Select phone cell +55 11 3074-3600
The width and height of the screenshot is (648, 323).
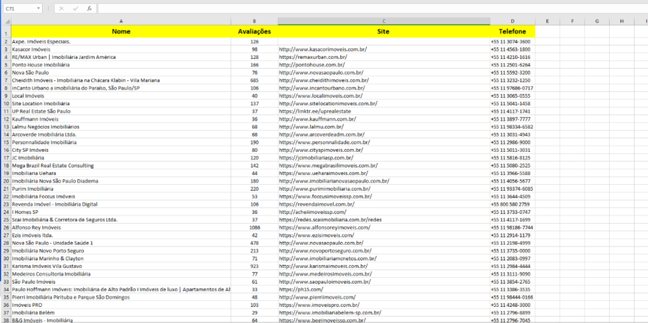pyautogui.click(x=513, y=42)
